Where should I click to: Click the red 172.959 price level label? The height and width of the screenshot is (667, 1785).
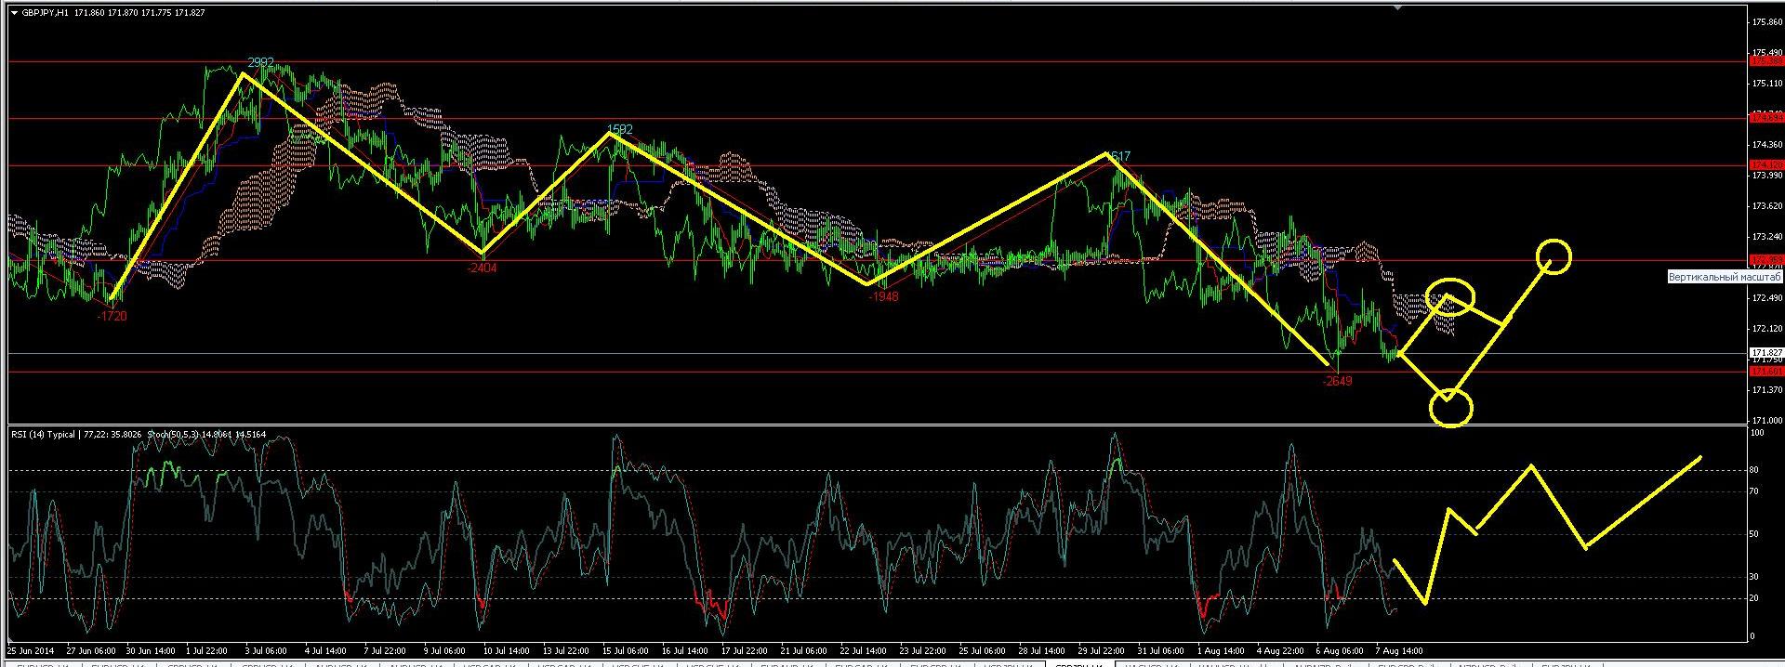(1765, 260)
